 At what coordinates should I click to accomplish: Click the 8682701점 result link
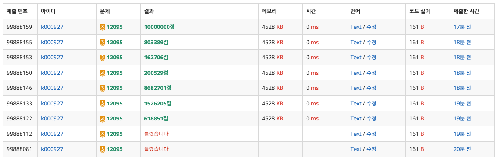pyautogui.click(x=158, y=88)
